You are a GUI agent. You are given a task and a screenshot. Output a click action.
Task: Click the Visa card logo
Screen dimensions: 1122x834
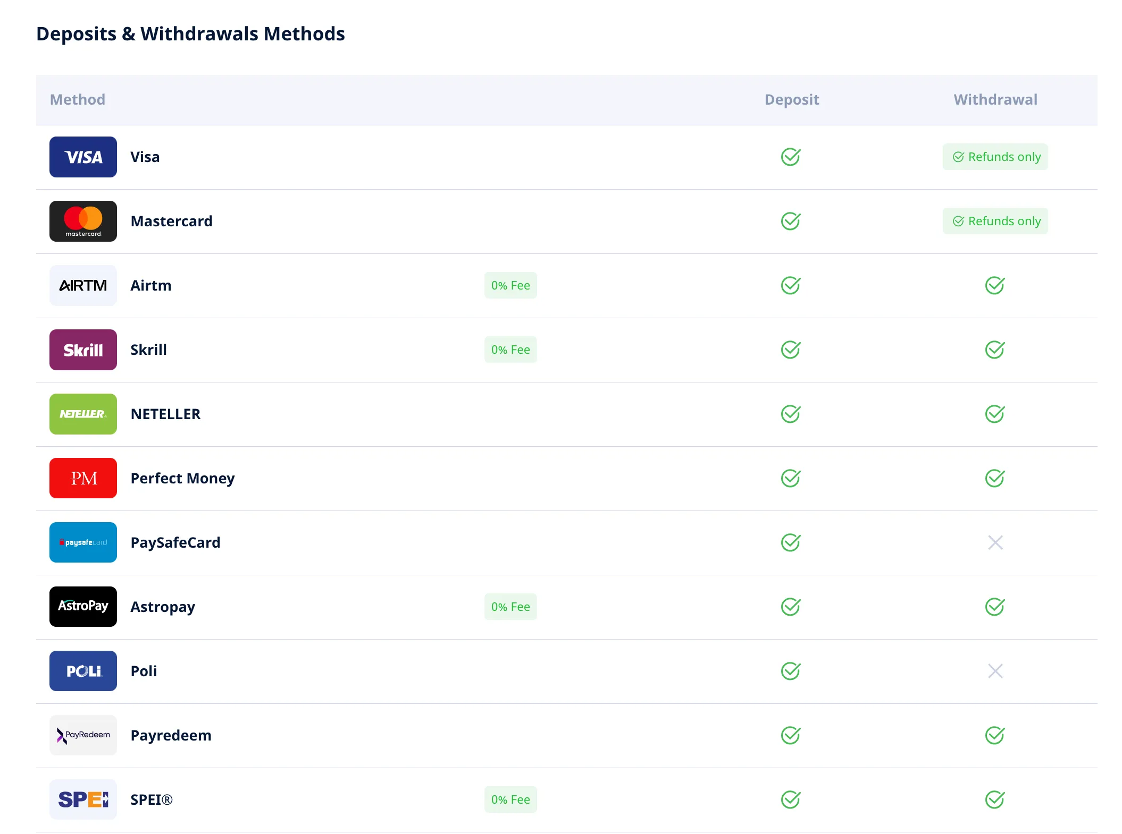tap(83, 157)
